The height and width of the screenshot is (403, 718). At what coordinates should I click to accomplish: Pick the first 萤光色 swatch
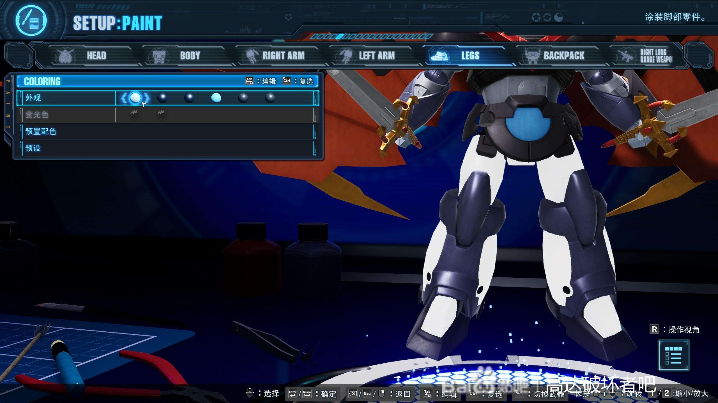click(135, 114)
